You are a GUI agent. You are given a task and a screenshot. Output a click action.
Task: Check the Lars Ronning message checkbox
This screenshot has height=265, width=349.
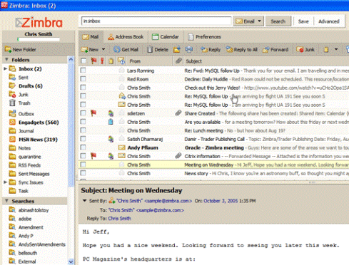point(83,71)
